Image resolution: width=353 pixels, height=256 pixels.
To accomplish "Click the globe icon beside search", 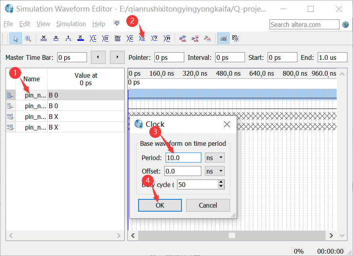I will click(x=345, y=25).
